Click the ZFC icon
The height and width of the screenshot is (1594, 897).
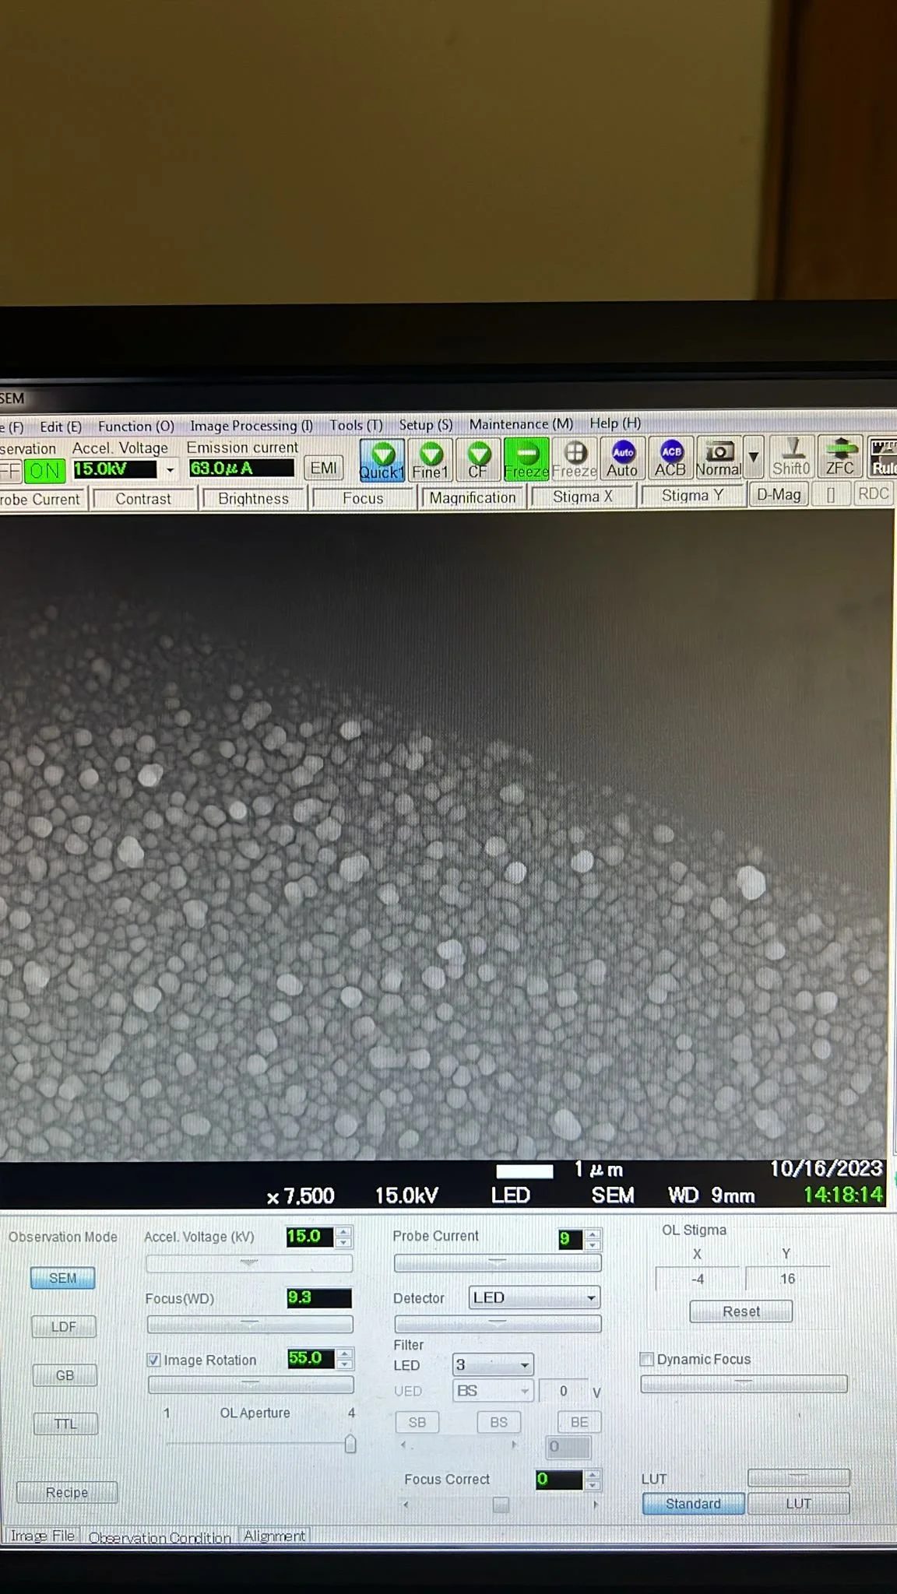coord(840,457)
